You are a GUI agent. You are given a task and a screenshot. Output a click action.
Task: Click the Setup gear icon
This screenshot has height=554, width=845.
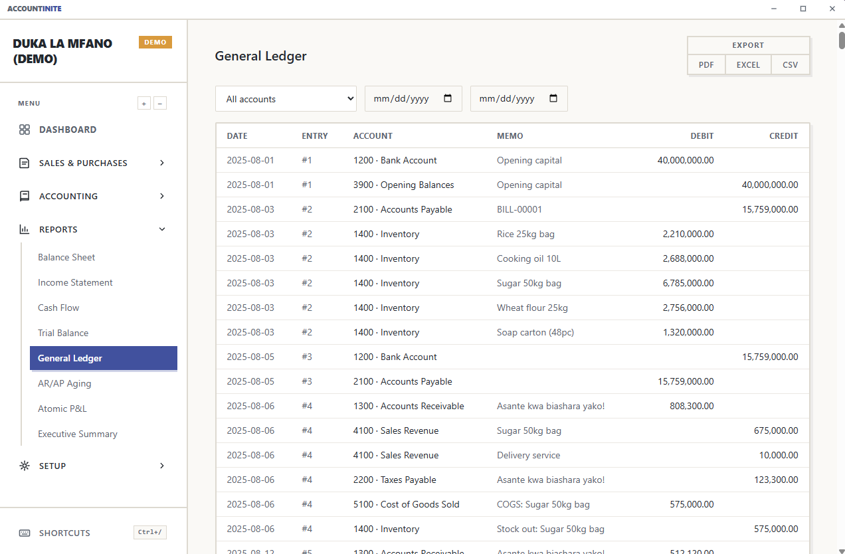(x=25, y=466)
